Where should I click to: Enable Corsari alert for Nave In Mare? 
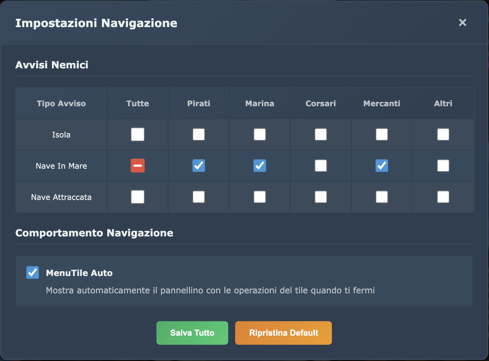pos(320,166)
